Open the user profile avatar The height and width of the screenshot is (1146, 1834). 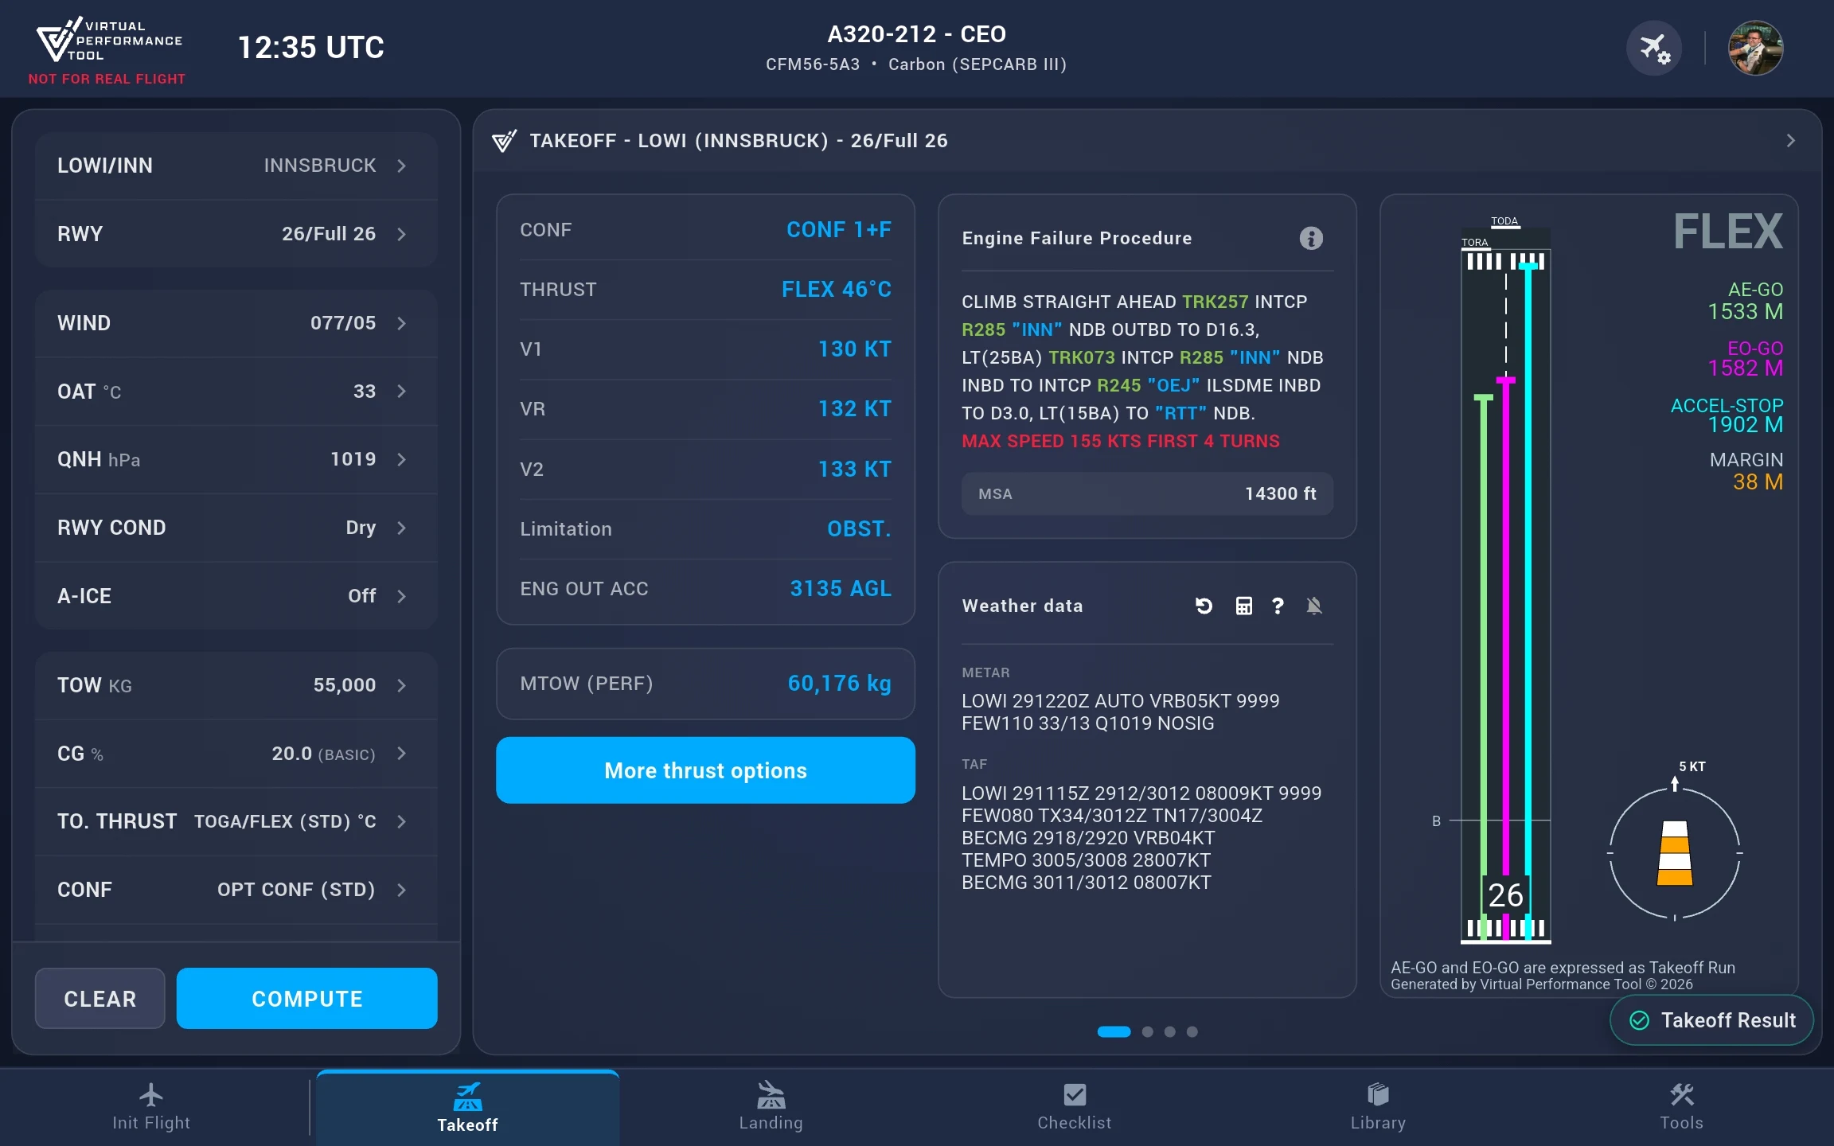(1755, 48)
